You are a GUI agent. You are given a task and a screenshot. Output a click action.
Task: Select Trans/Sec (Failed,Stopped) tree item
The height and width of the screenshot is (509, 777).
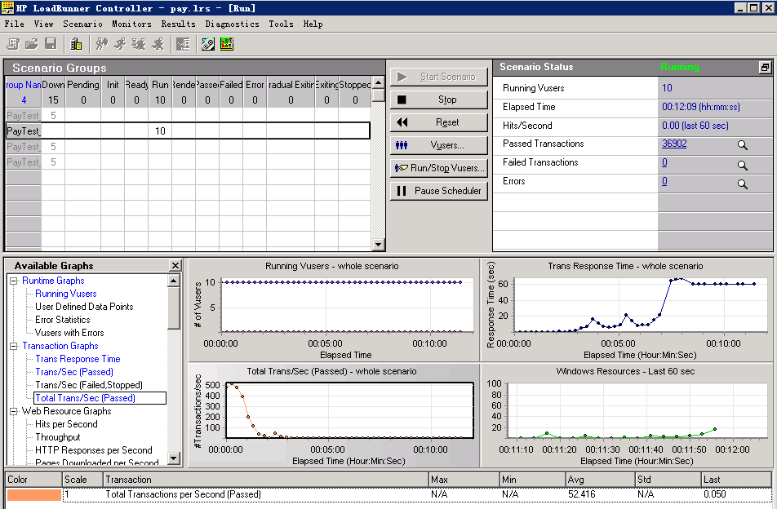[x=89, y=385]
